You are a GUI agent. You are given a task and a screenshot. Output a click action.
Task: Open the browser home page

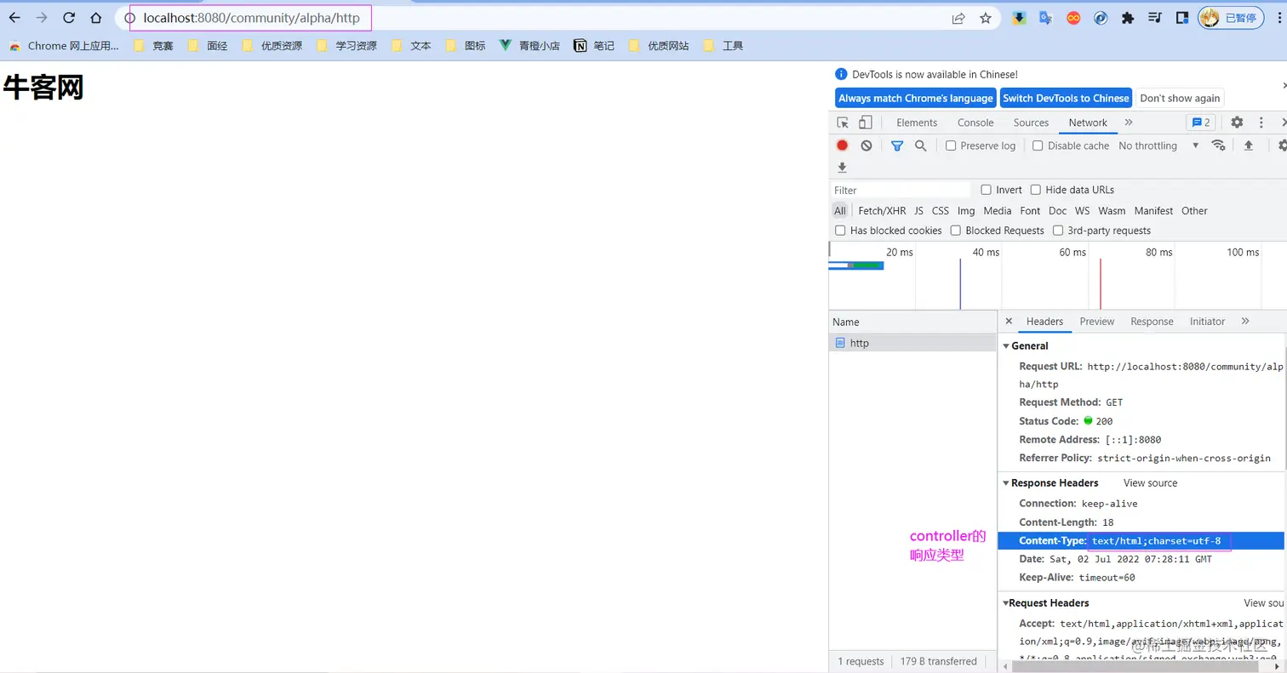96,18
